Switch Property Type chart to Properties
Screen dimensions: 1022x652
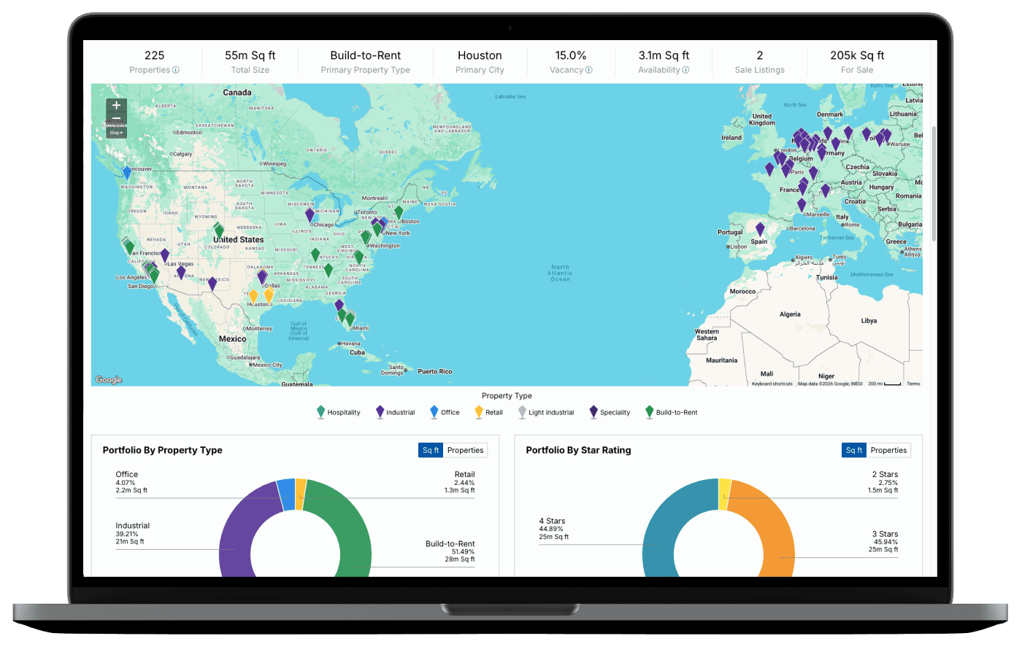pos(465,451)
